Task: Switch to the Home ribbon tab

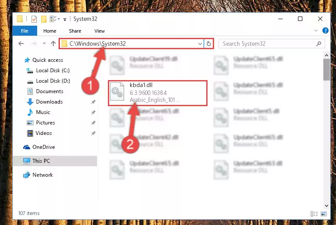Action: [x=50, y=31]
